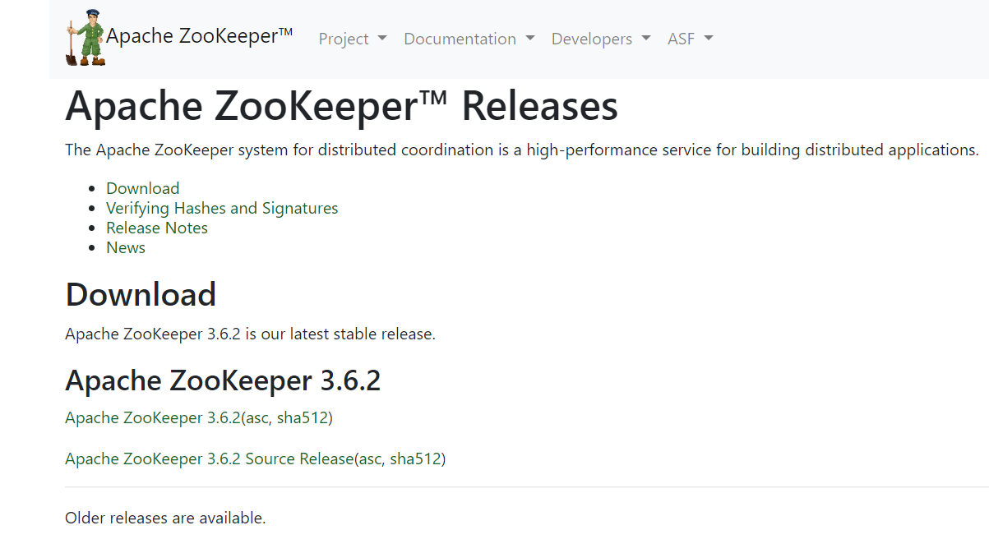989x553 pixels.
Task: Click the caret arrow beside ASF
Action: click(x=708, y=39)
